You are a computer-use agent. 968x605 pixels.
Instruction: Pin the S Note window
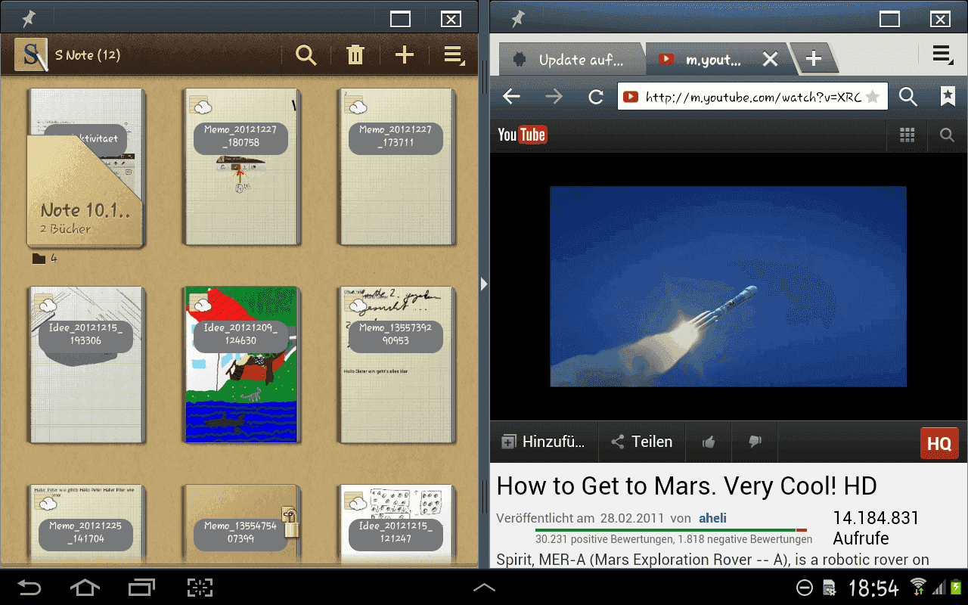[29, 18]
